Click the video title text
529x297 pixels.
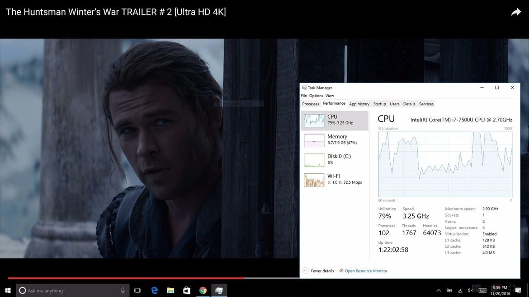click(116, 12)
